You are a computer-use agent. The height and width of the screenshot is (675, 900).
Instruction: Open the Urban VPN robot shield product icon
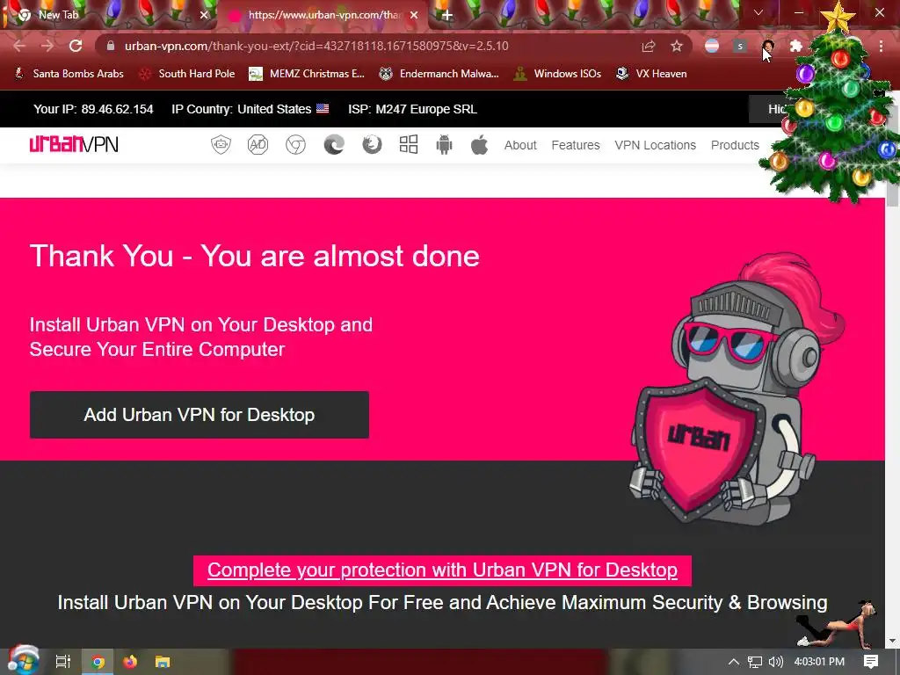click(x=221, y=145)
